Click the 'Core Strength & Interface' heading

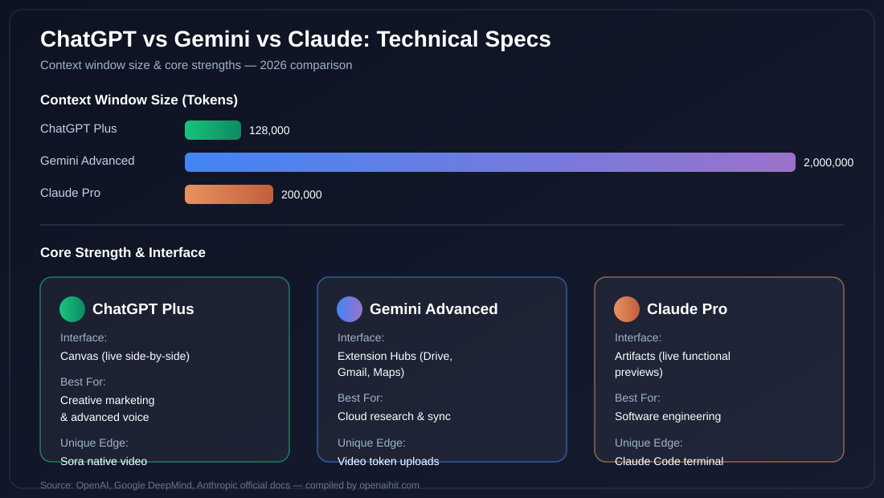[x=123, y=253]
